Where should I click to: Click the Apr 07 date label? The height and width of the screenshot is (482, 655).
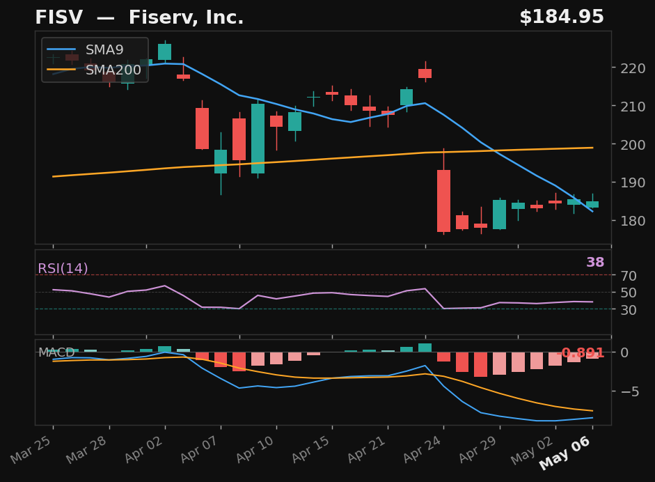click(x=199, y=449)
